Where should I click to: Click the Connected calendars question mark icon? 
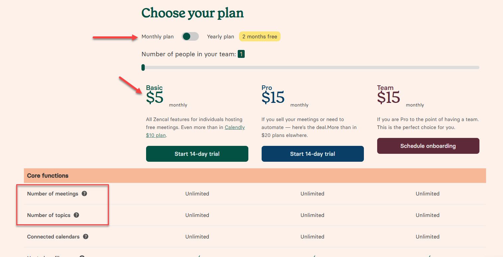[x=86, y=236]
